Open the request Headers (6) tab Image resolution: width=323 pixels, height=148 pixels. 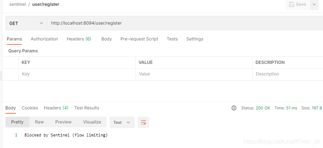pyautogui.click(x=79, y=39)
